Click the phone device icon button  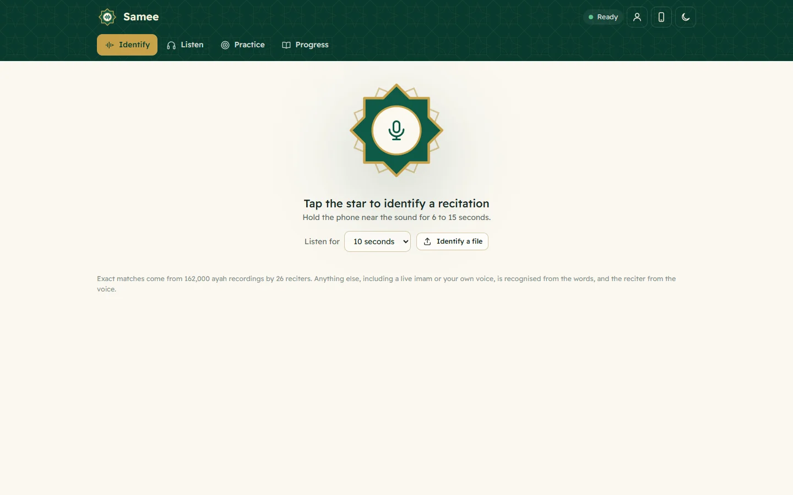[661, 17]
